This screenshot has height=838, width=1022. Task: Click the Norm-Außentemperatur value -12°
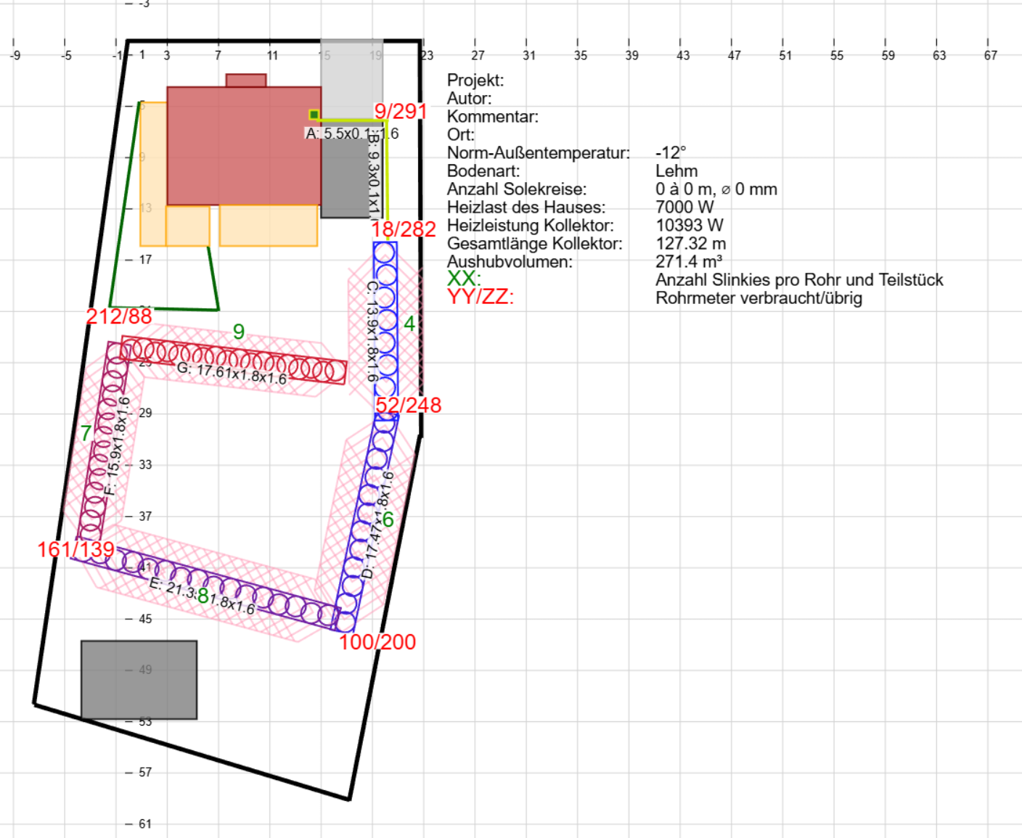click(x=670, y=153)
